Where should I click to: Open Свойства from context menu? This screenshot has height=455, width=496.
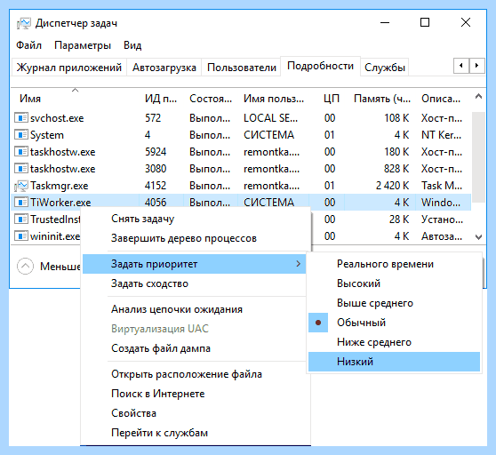point(195,413)
